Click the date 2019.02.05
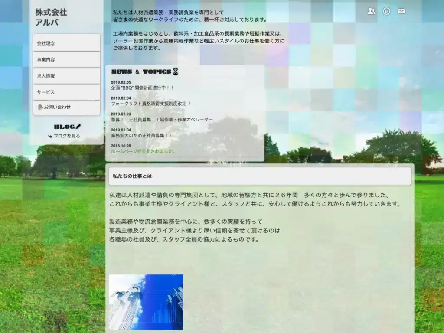This screenshot has height=333, width=444. [x=121, y=82]
